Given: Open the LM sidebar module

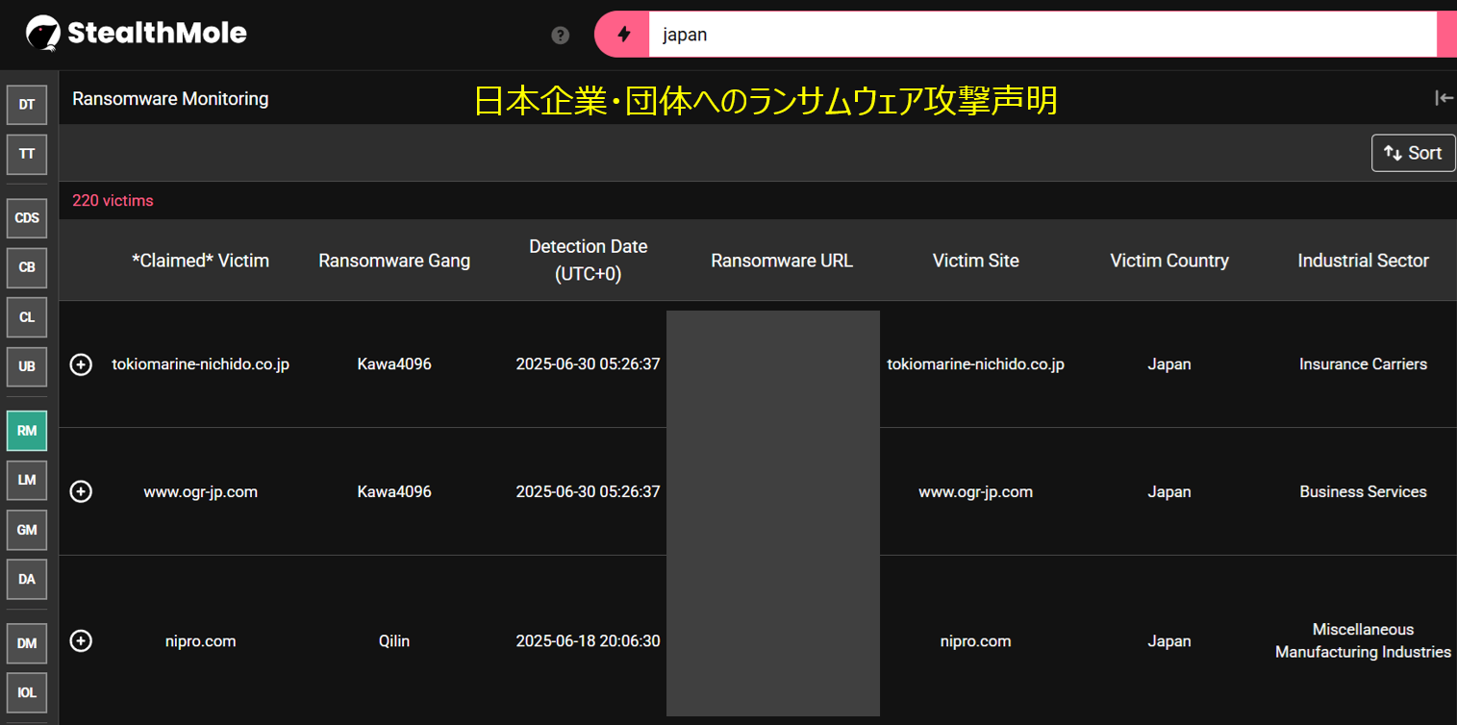Looking at the screenshot, I should pyautogui.click(x=27, y=480).
